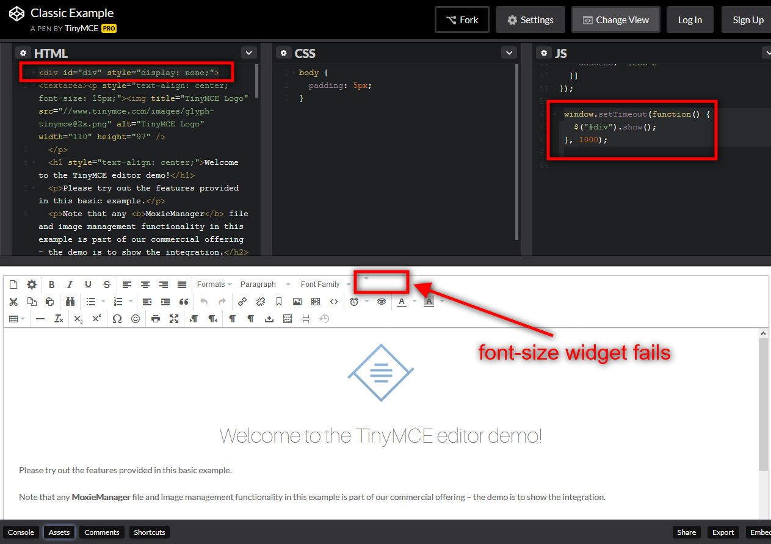Open the Formats dropdown

[x=214, y=285]
